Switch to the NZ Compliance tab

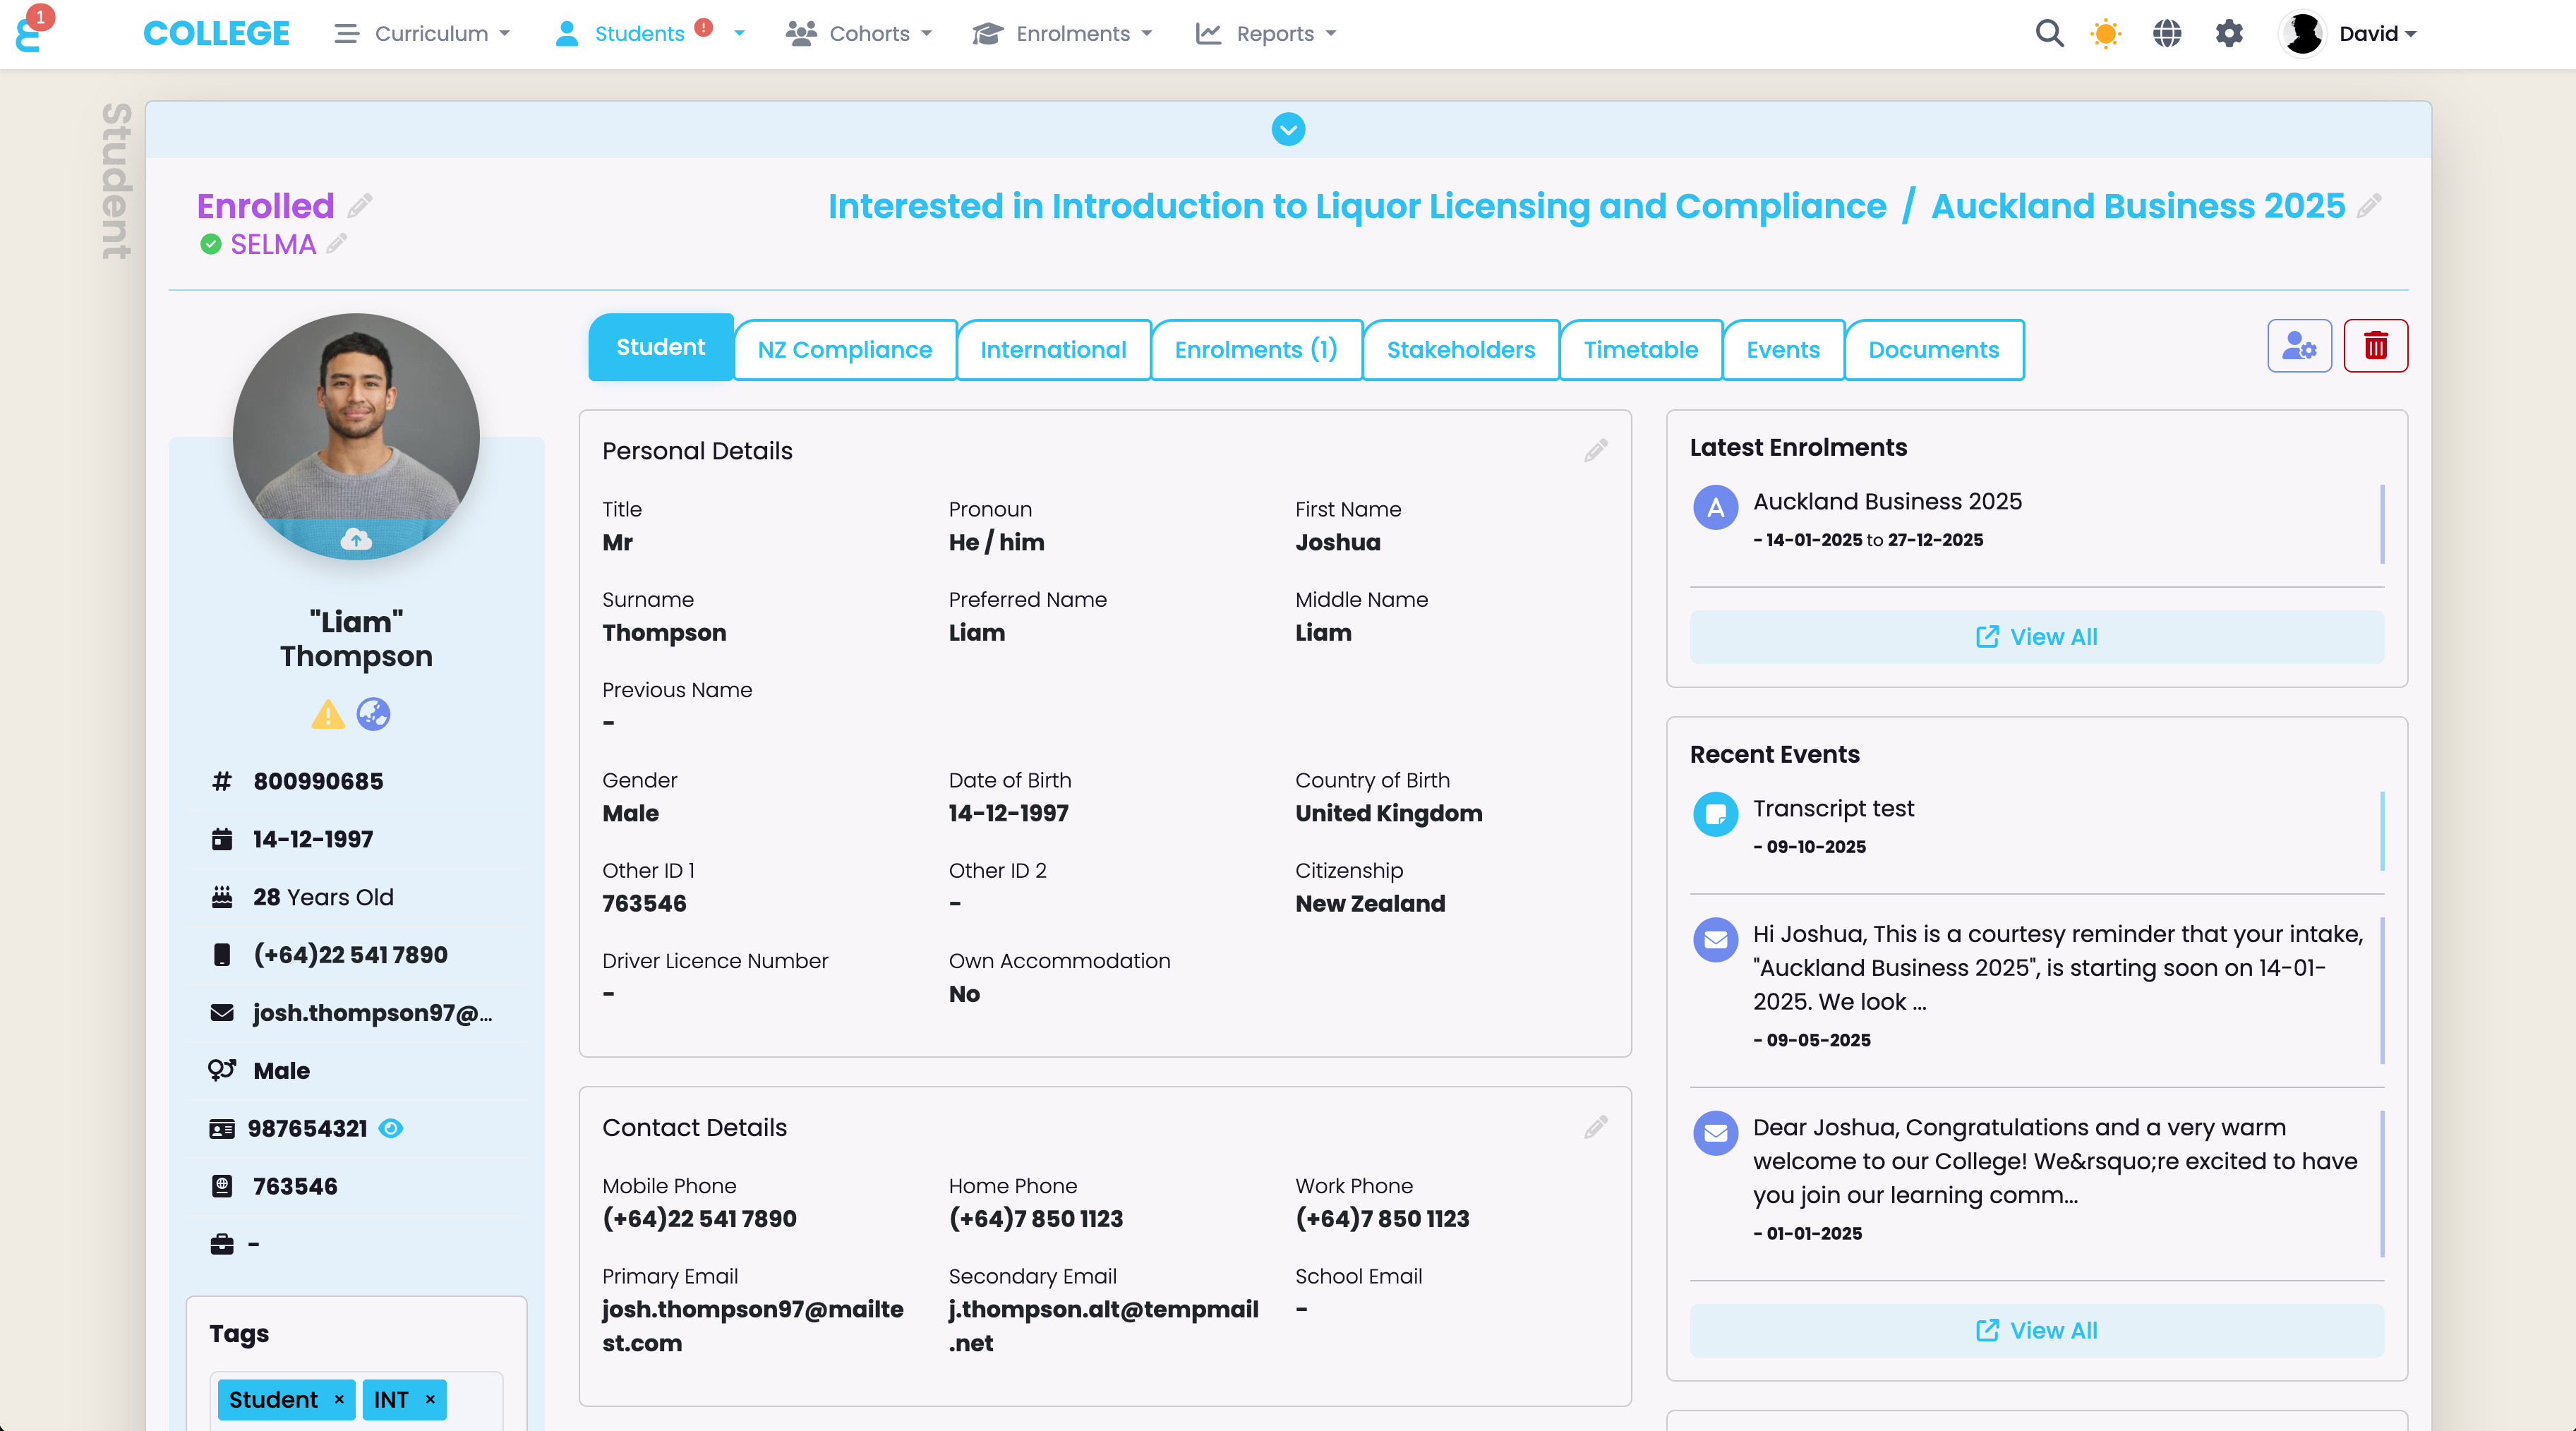tap(844, 349)
